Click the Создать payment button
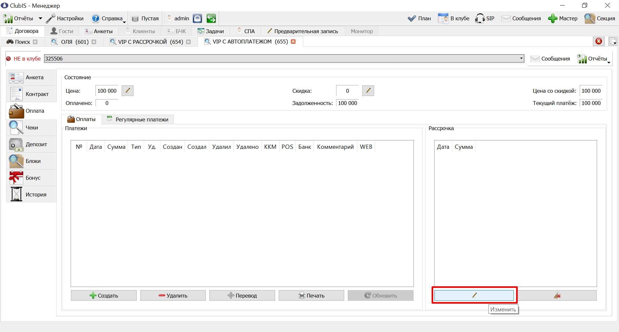The width and height of the screenshot is (619, 332). click(104, 296)
